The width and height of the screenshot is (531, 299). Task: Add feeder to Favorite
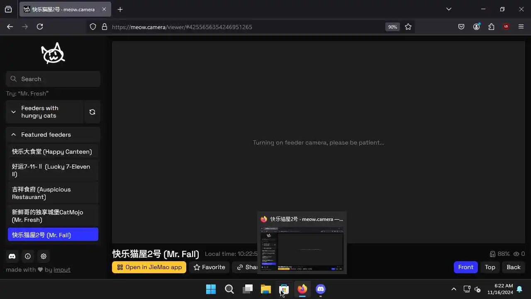pyautogui.click(x=209, y=267)
